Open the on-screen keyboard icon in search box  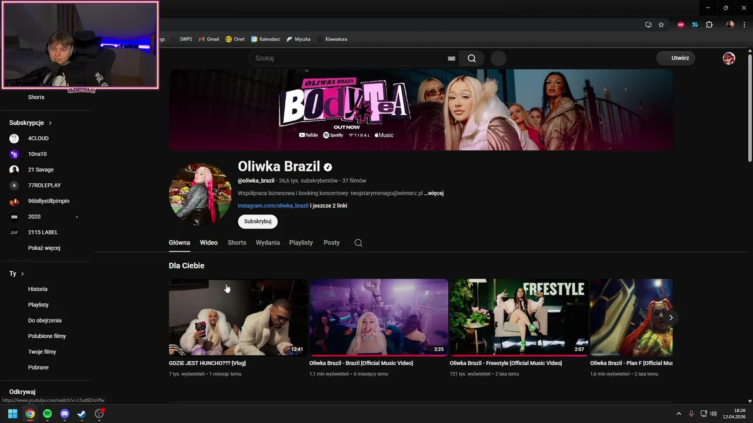(451, 58)
